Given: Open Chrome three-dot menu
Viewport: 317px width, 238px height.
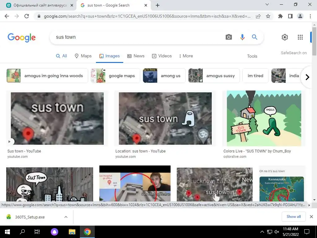Looking at the screenshot, I should (x=310, y=16).
